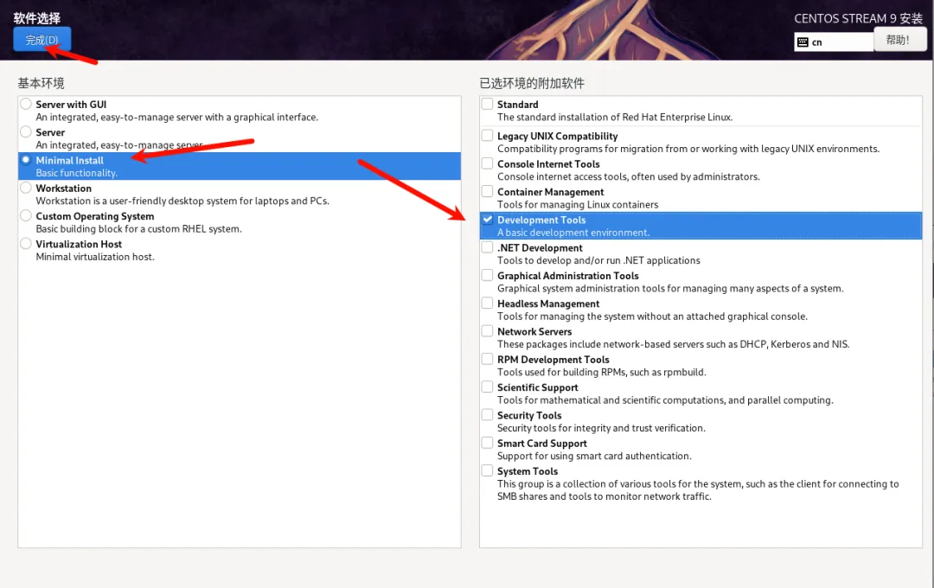Click 'Tools to develop and/or run .NET applications'
The height and width of the screenshot is (588, 934).
(x=598, y=260)
